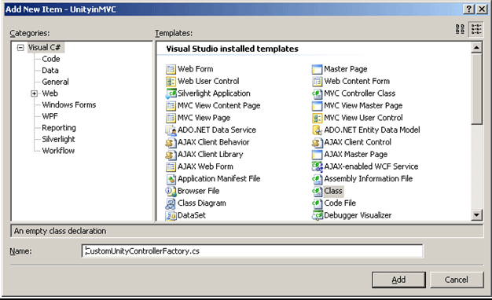The width and height of the screenshot is (492, 300).
Task: Choose the MVC View User Control icon
Action: [317, 118]
